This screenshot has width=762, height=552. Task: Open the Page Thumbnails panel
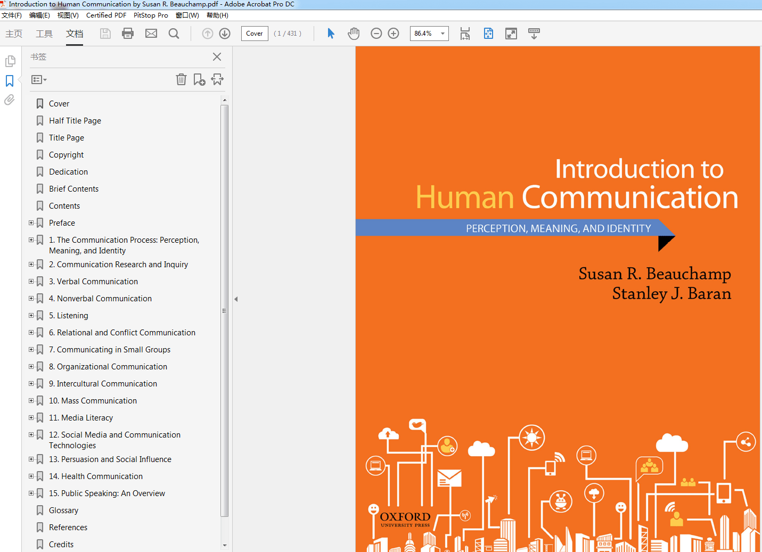tap(10, 61)
